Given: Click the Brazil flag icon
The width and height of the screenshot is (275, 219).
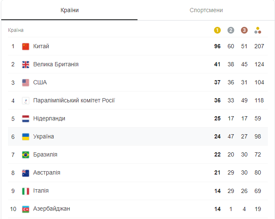Looking at the screenshot, I should pyautogui.click(x=26, y=154).
